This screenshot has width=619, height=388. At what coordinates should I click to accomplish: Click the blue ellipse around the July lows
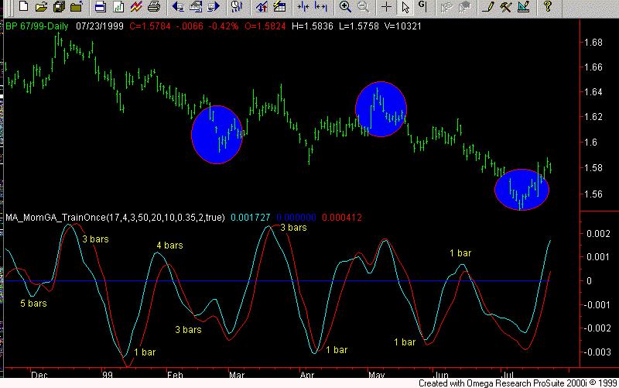(522, 190)
